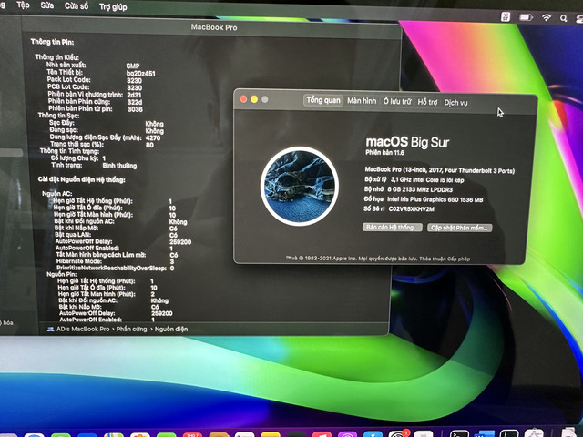Minimize About This Mac with yellow button
Image resolution: width=583 pixels, height=437 pixels.
[x=254, y=99]
